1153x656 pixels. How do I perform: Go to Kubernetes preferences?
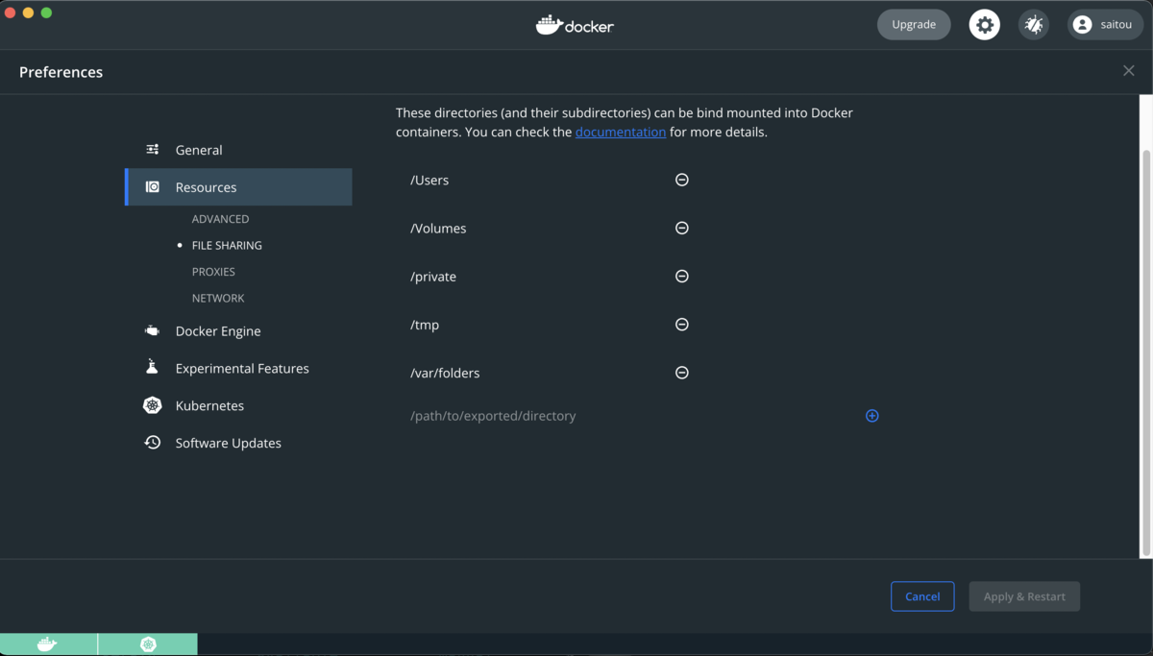click(209, 406)
